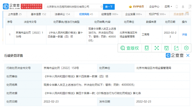Click the 企查查 logo in detail panel

175,55
